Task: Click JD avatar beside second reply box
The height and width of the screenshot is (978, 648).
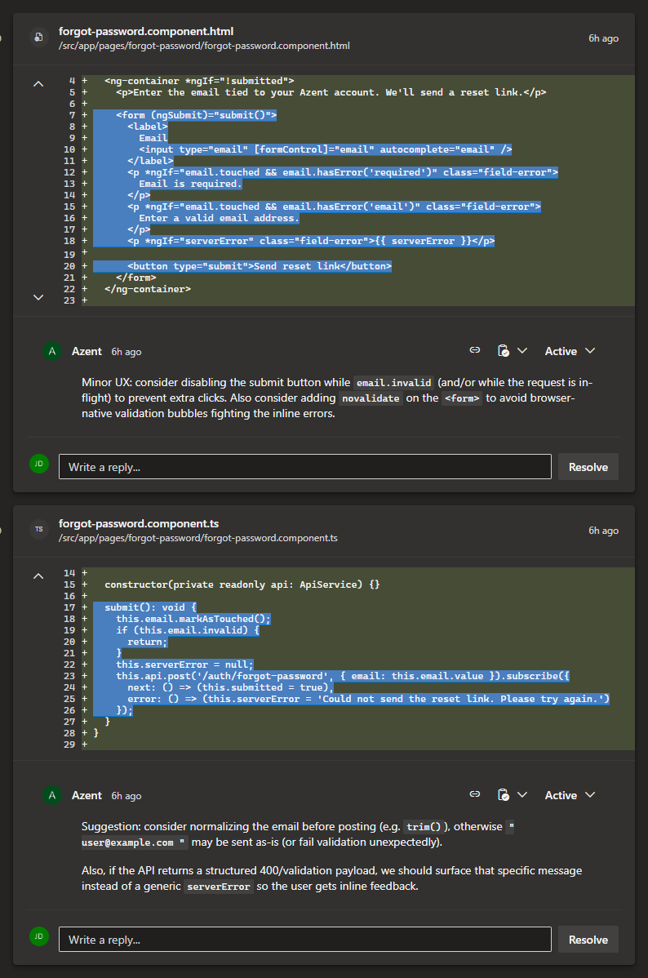Action: pyautogui.click(x=39, y=936)
